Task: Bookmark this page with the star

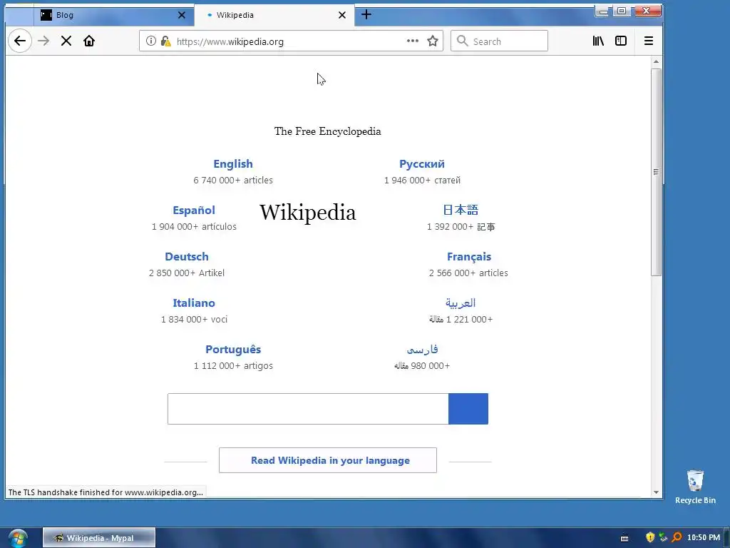Action: point(433,41)
